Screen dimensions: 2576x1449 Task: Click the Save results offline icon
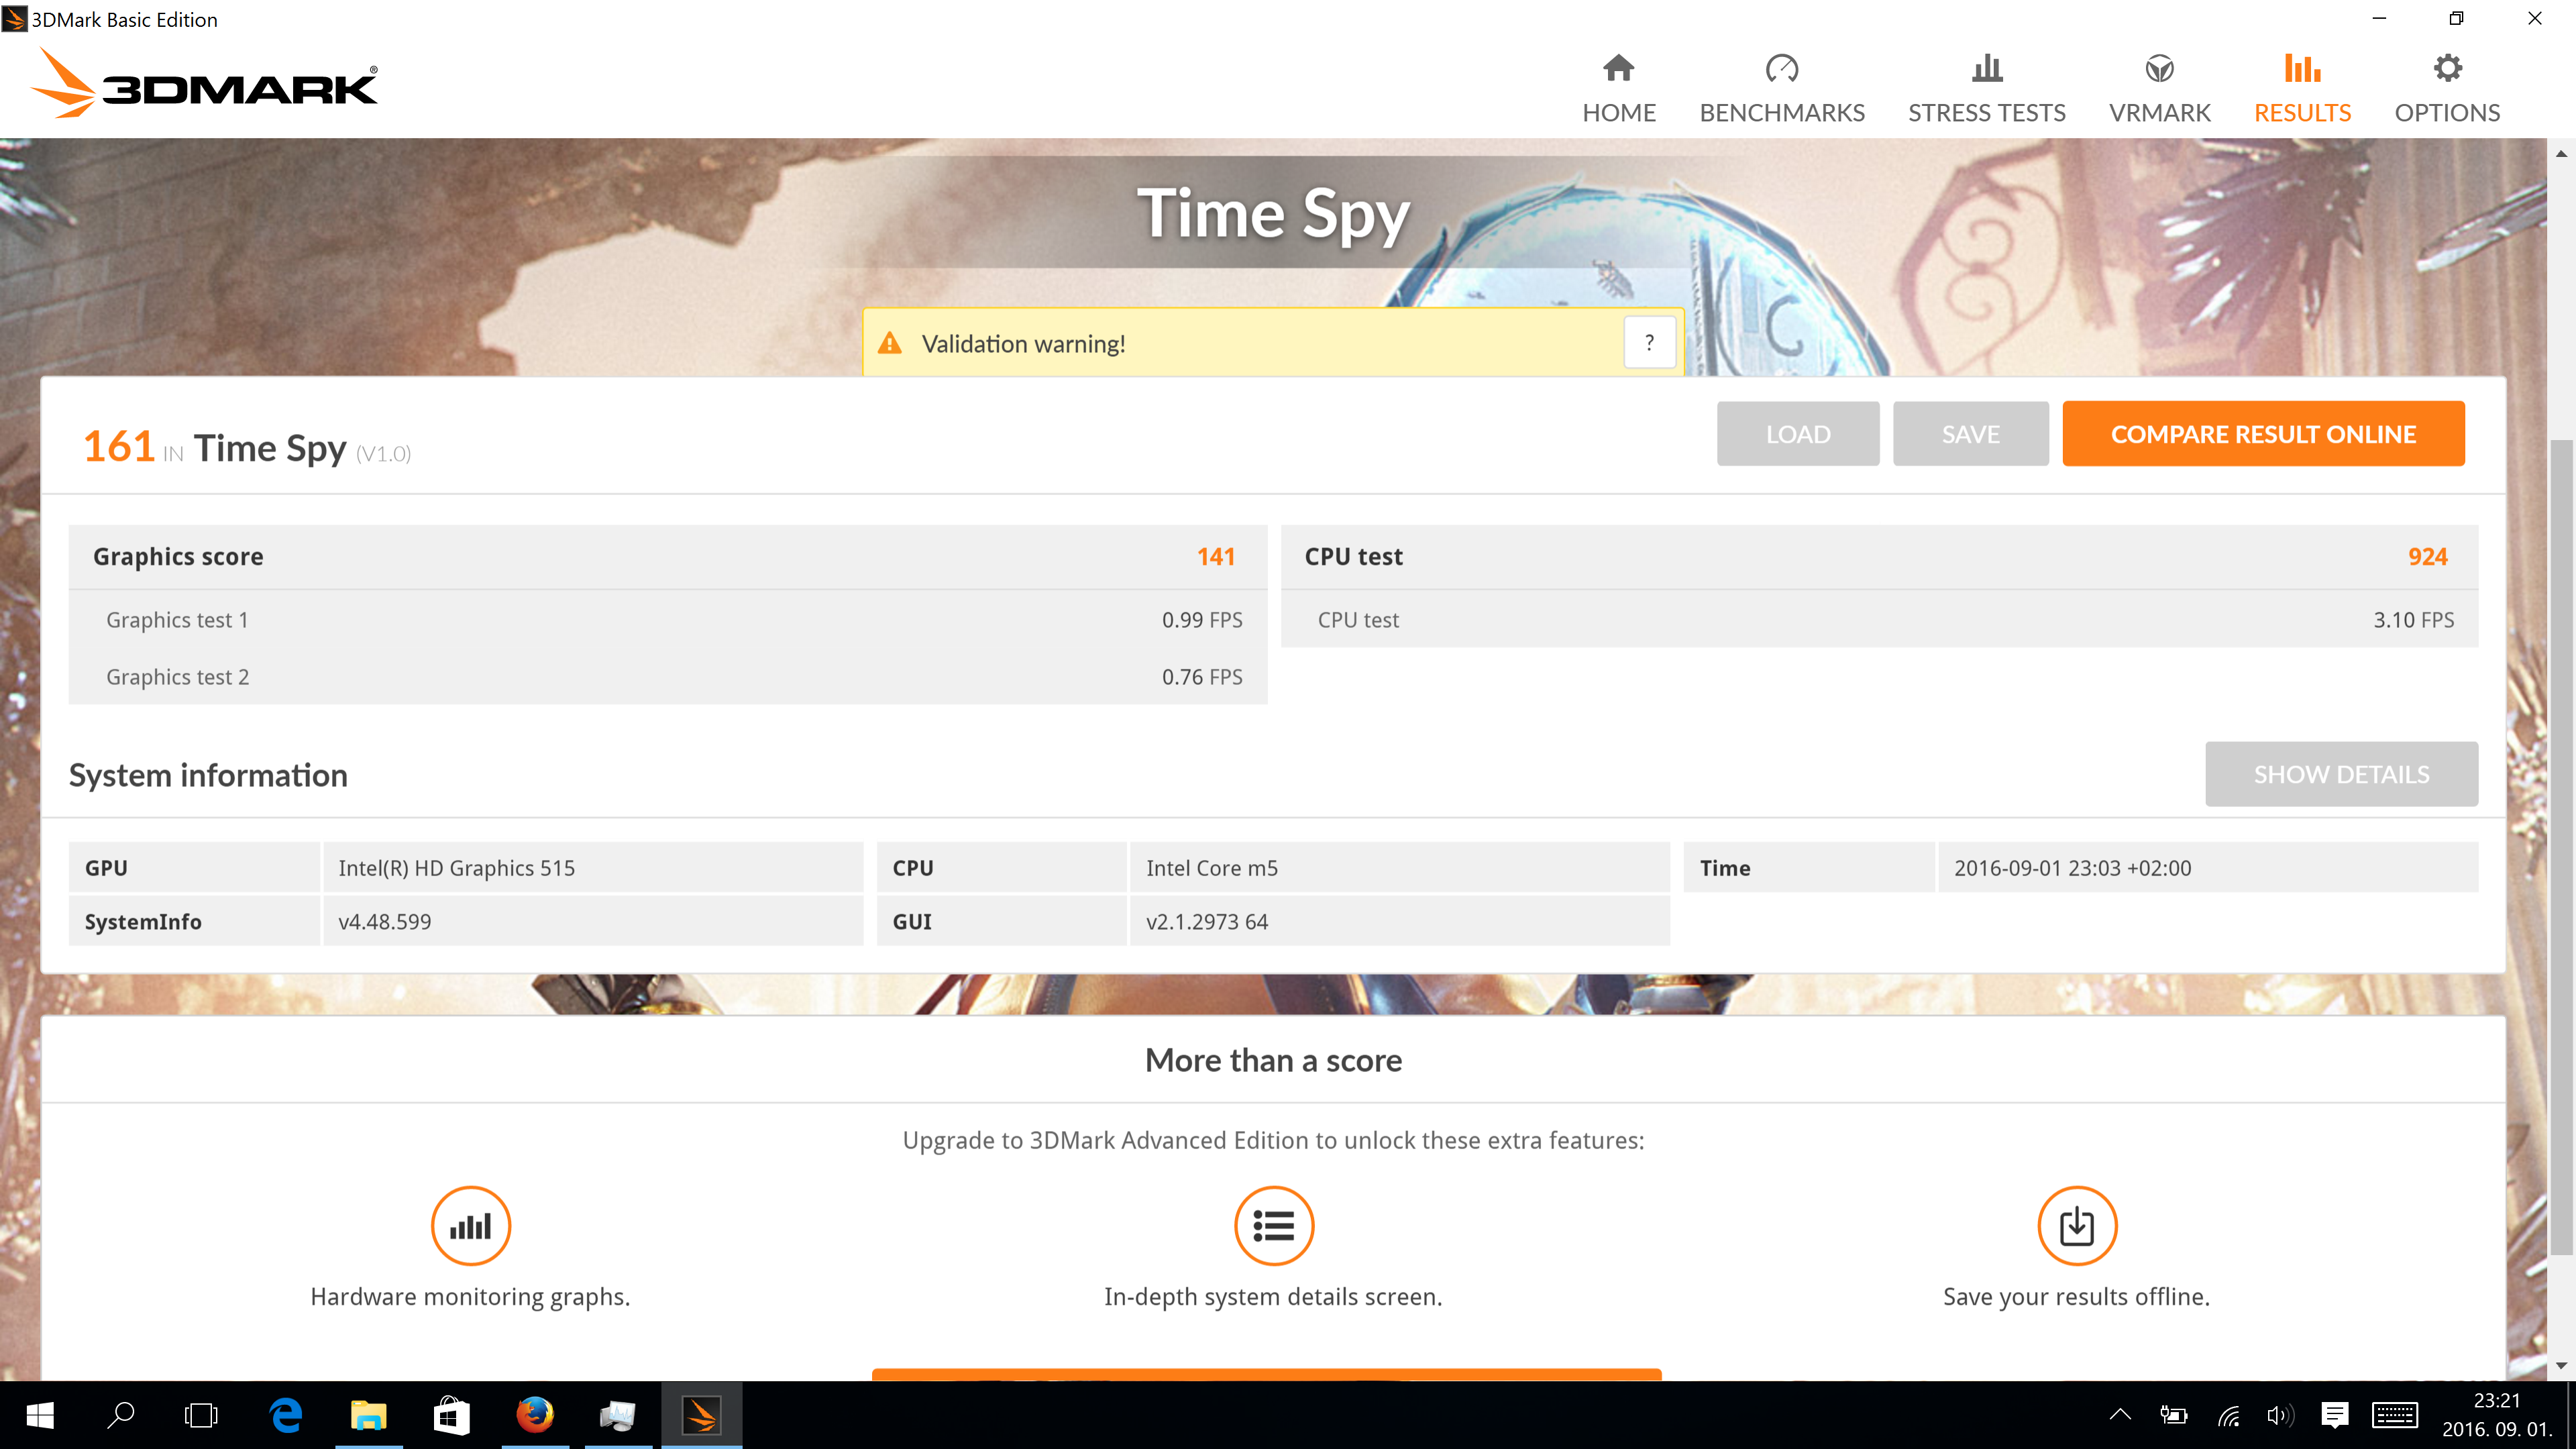click(2076, 1225)
